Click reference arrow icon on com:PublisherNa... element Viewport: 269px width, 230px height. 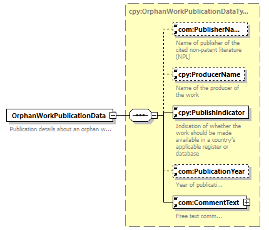175,33
